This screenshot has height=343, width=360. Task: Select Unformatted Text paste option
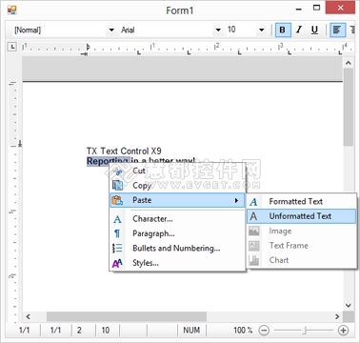coord(302,216)
